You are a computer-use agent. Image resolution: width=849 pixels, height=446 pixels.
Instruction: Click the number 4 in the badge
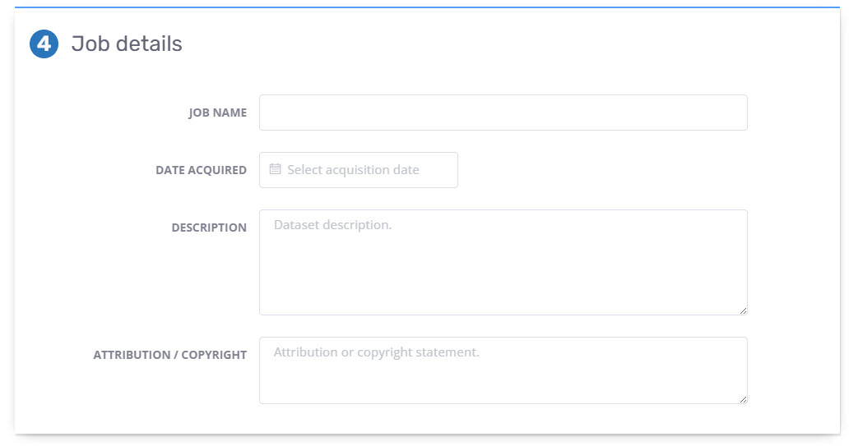44,44
